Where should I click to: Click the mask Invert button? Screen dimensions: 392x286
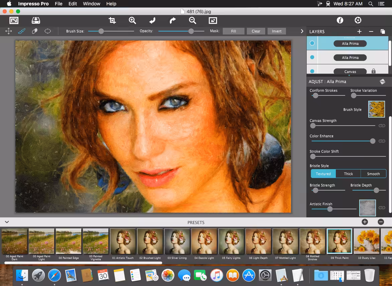277,31
